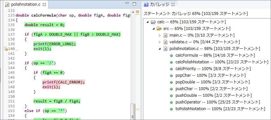Select 'src -- 65% [103/159 ステートメント]' row
The width and height of the screenshot is (271, 120).
(x=197, y=29)
